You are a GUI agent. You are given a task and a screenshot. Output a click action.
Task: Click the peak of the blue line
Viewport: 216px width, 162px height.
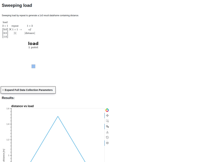tap(58, 116)
